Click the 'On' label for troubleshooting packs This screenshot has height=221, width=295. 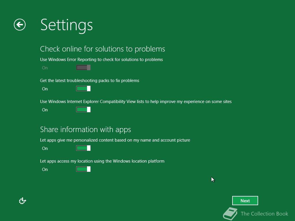pos(45,89)
